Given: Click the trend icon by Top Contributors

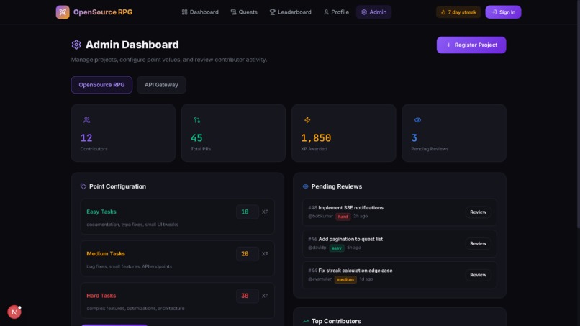Looking at the screenshot, I should [x=306, y=321].
